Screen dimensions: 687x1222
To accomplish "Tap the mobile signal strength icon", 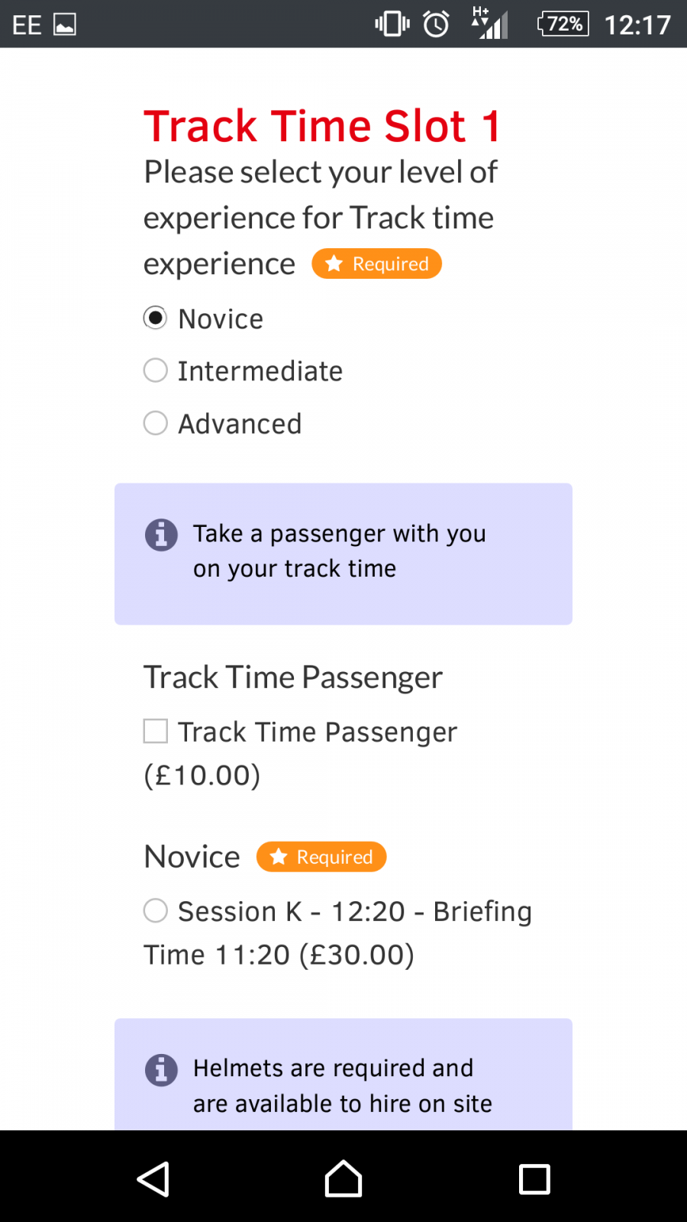I will pos(490,24).
